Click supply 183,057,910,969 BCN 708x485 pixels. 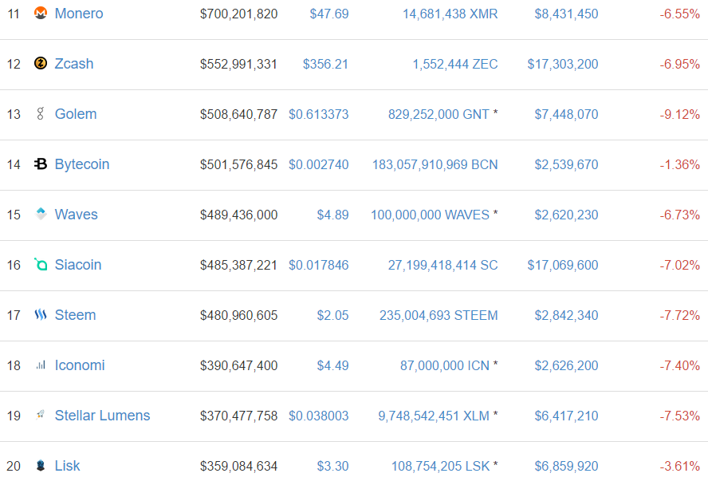tap(435, 165)
